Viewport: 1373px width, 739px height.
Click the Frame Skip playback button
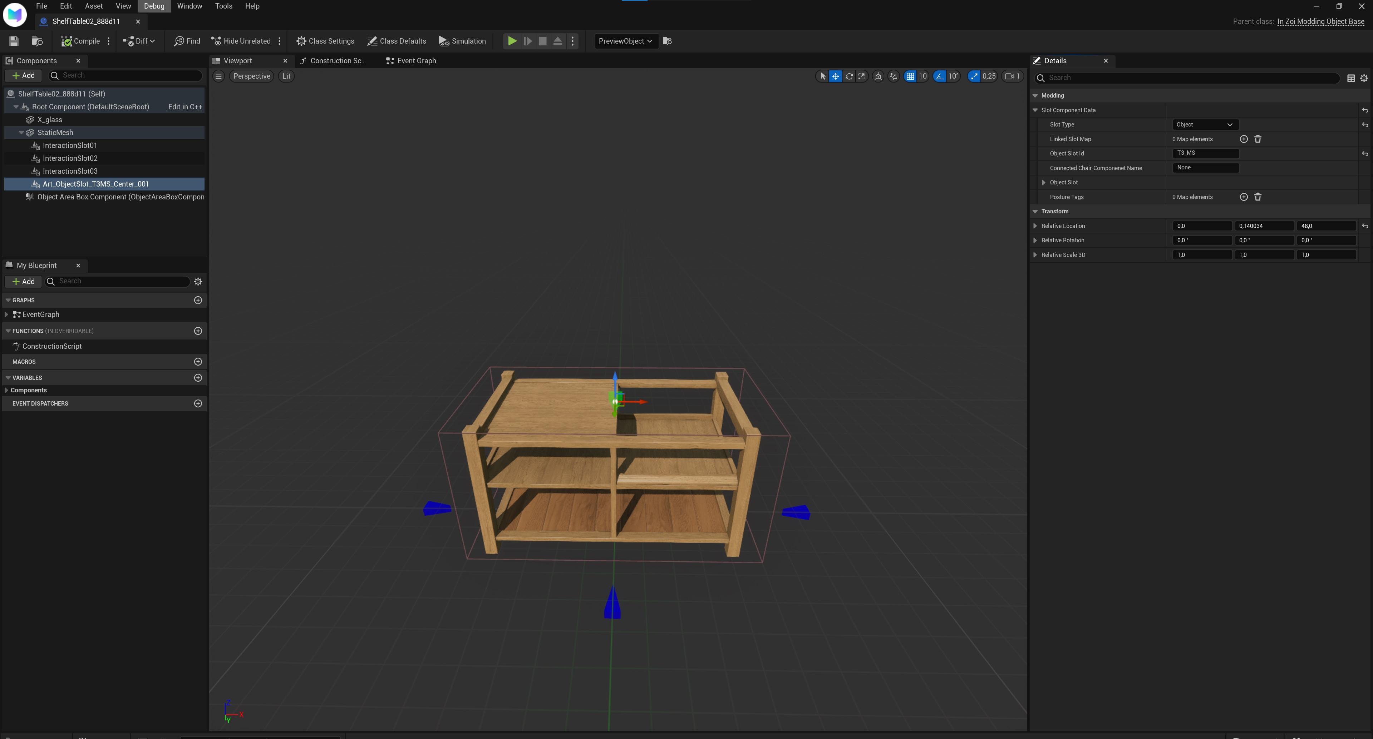tap(528, 41)
